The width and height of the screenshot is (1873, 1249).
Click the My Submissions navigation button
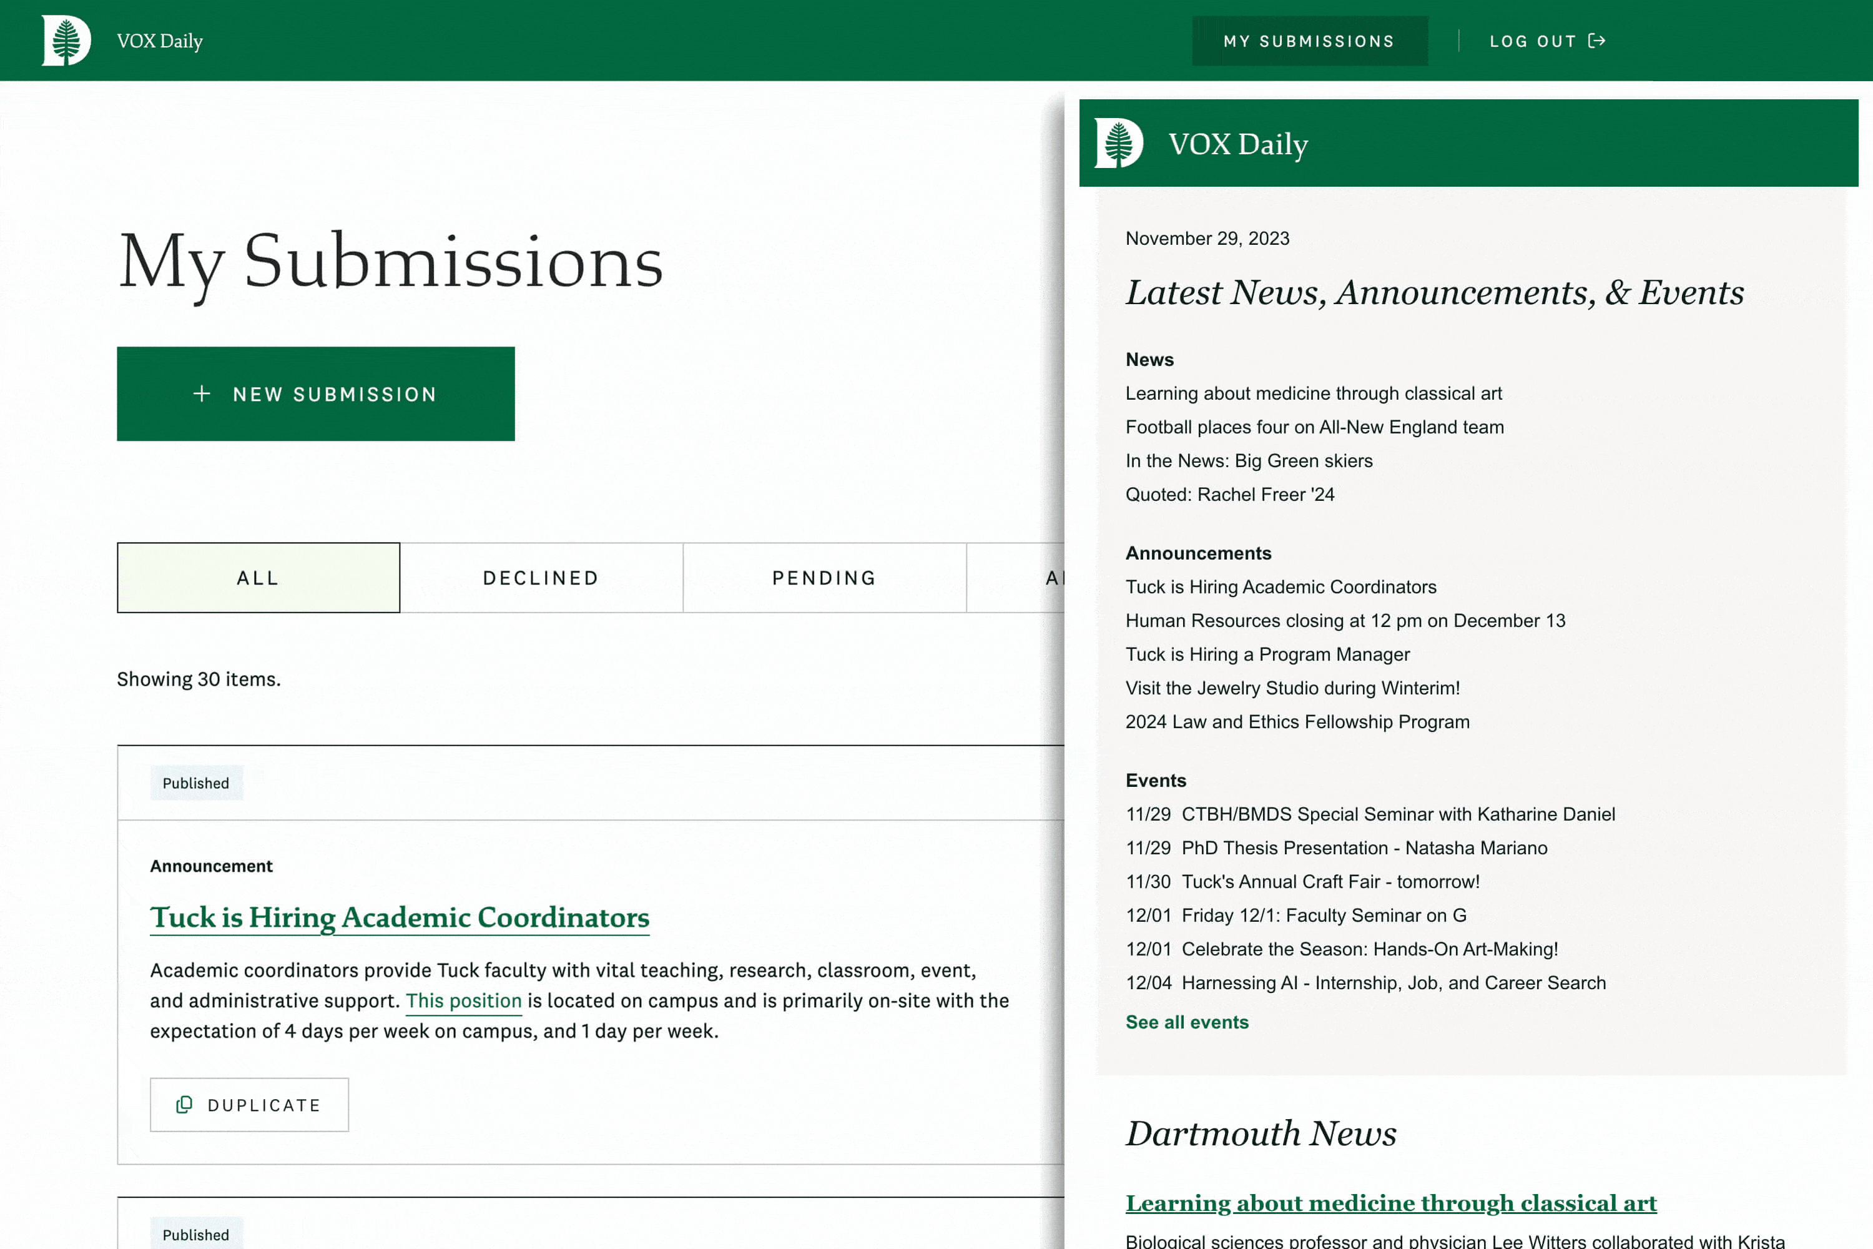coord(1309,41)
